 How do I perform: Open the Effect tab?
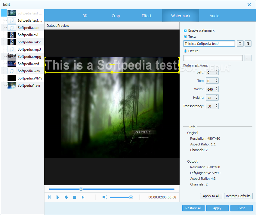coord(147,16)
